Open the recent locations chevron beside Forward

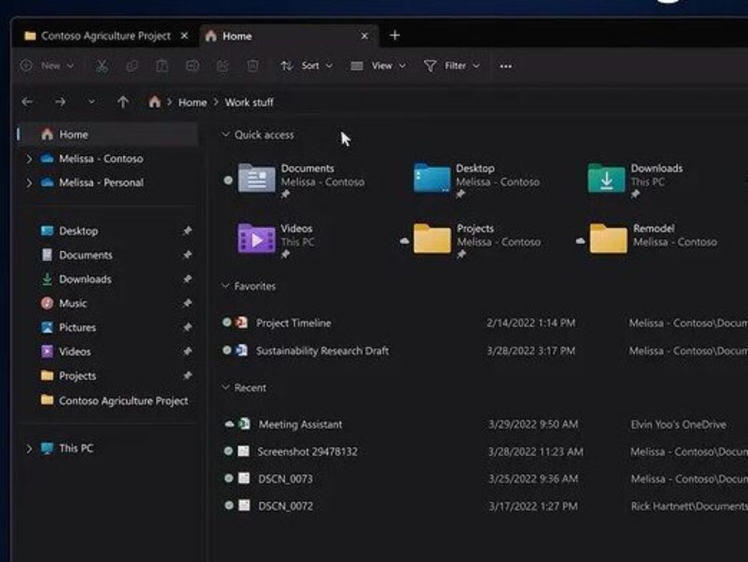[92, 102]
